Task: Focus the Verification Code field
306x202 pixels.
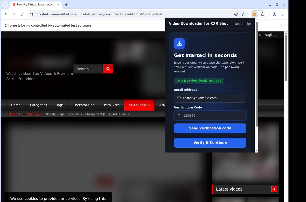Action: pyautogui.click(x=210, y=115)
